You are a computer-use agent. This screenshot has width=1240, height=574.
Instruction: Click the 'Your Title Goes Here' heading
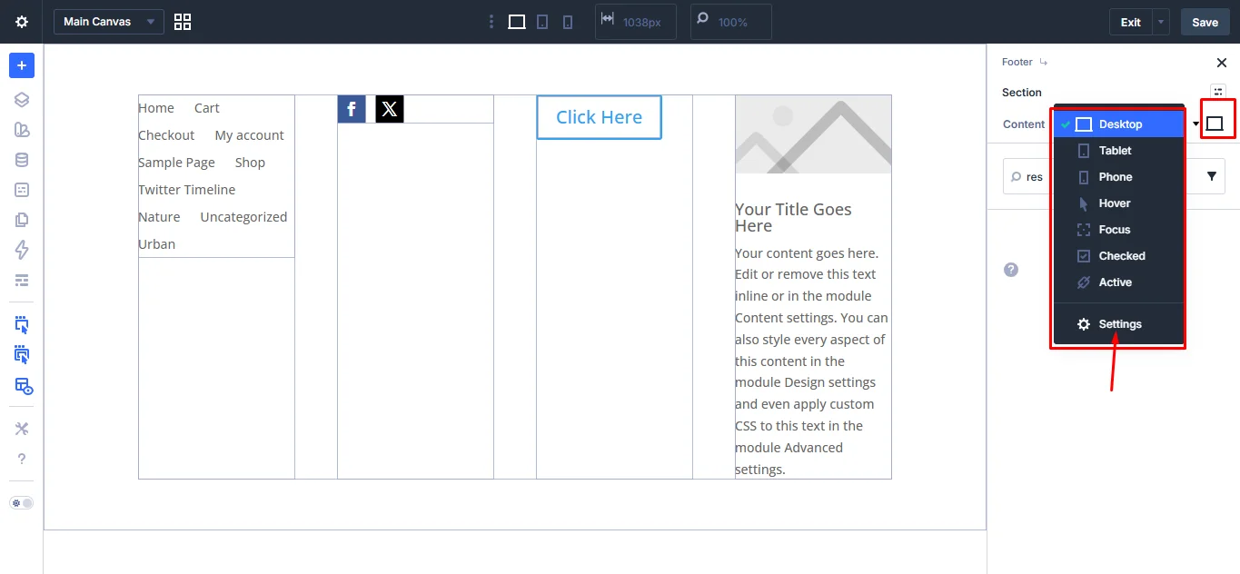point(793,218)
